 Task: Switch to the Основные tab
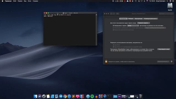click(123, 19)
